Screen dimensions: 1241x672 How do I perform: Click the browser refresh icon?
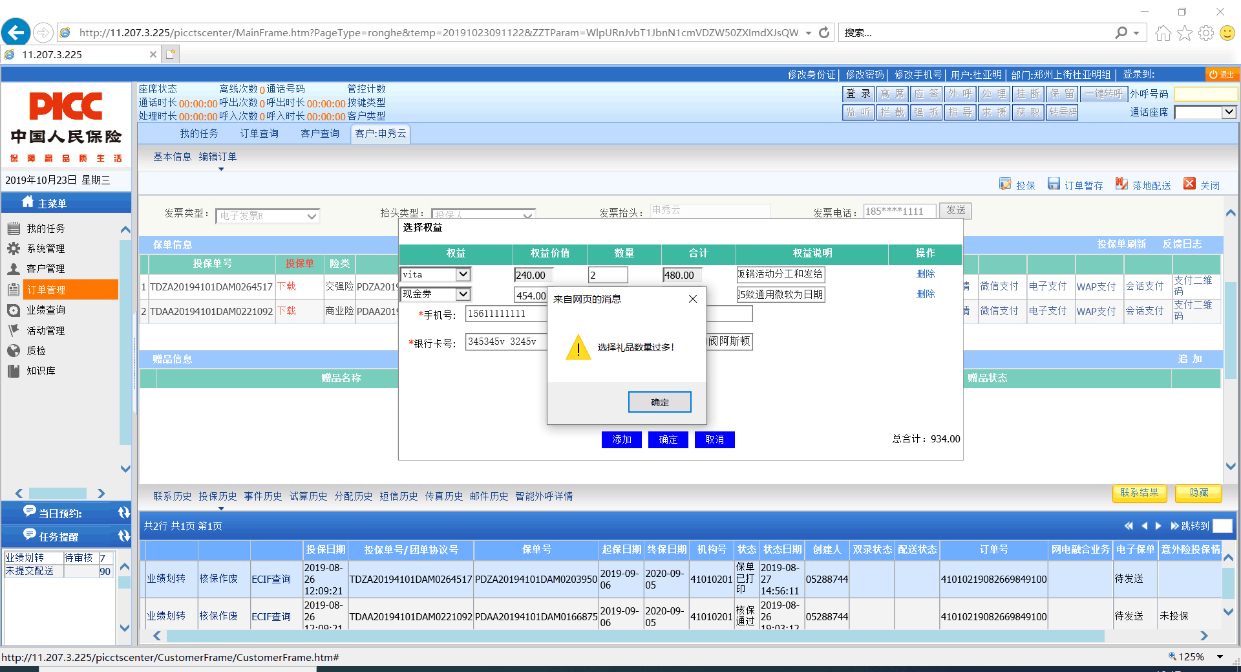(824, 32)
